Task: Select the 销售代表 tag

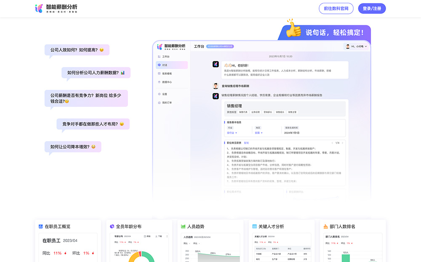Action: click(243, 112)
